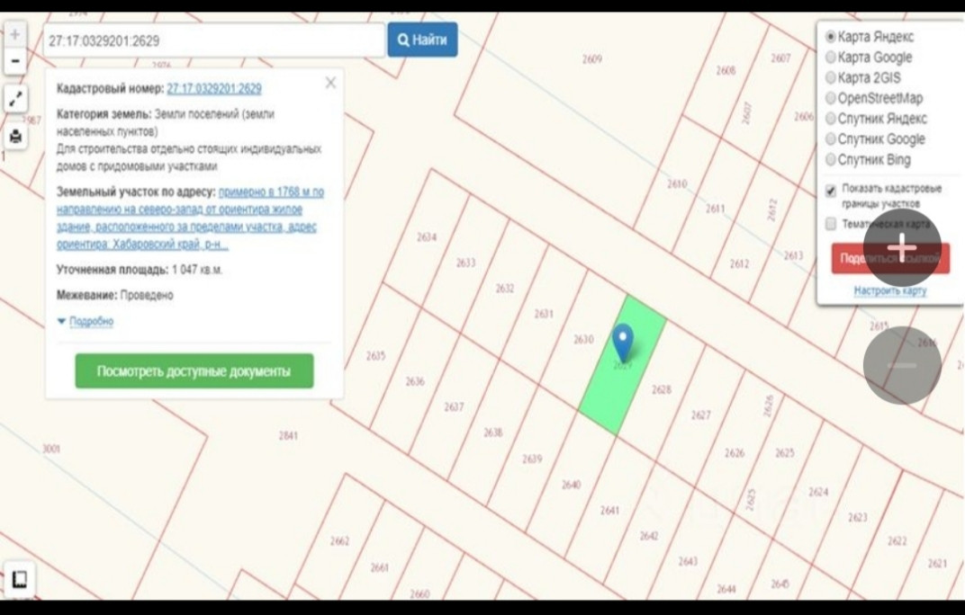
Task: Select parcel 2611 on the map
Action: coord(715,209)
